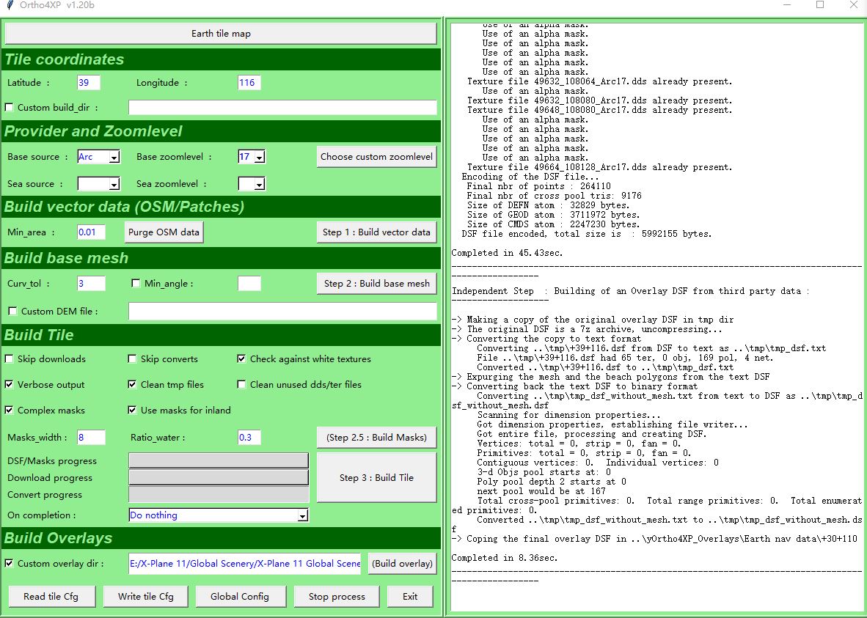Click the Ratio_water input field
The height and width of the screenshot is (618, 867).
pyautogui.click(x=249, y=437)
